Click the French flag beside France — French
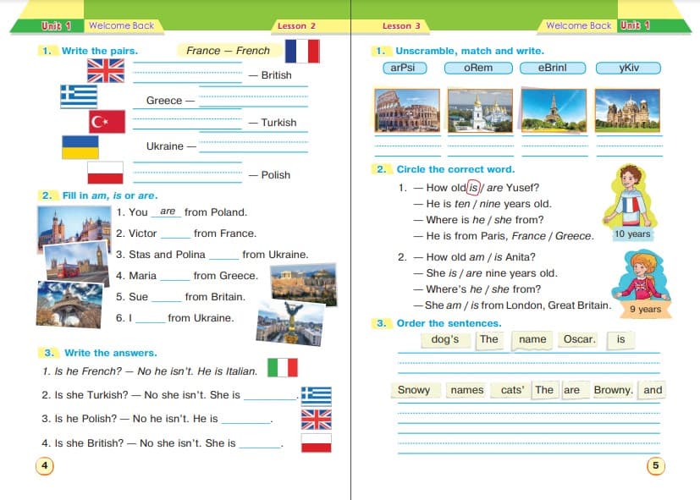The height and width of the screenshot is (500, 700). (302, 52)
